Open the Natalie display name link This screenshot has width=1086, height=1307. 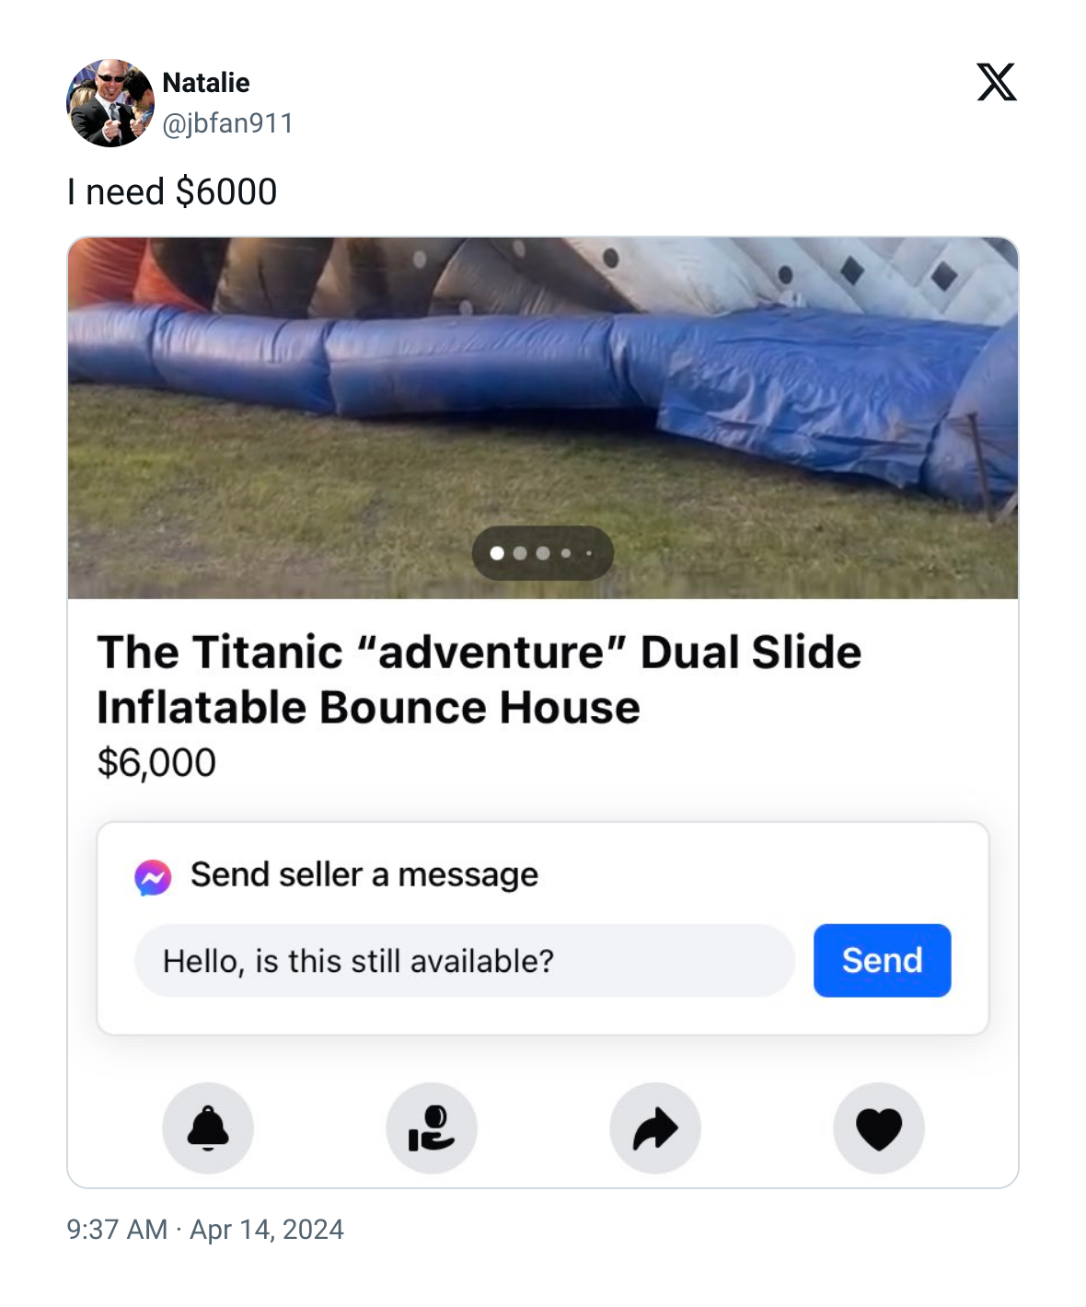(x=206, y=83)
